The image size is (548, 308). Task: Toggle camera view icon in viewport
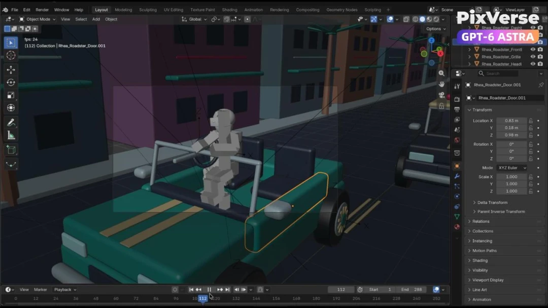coord(442,95)
